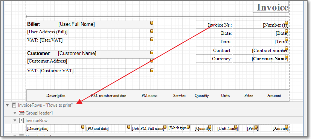The image size is (311, 140).
Task: Click the database icon on User.Full Name field
Action: 152,23
